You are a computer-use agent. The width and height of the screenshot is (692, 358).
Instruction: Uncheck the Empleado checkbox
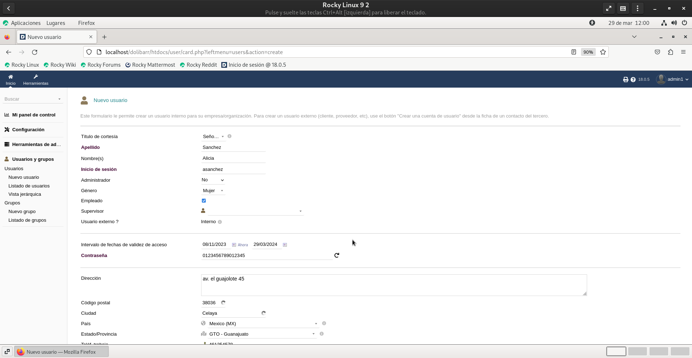coord(204,201)
